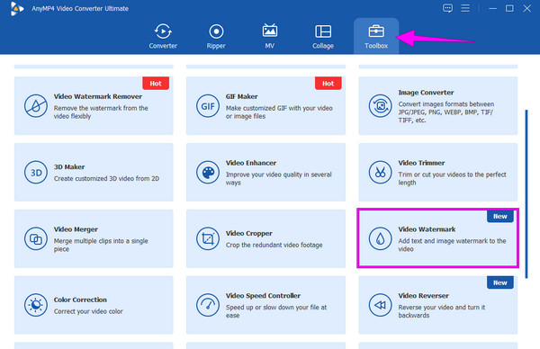The width and height of the screenshot is (540, 349).
Task: Open the MV tab
Action: (x=270, y=36)
